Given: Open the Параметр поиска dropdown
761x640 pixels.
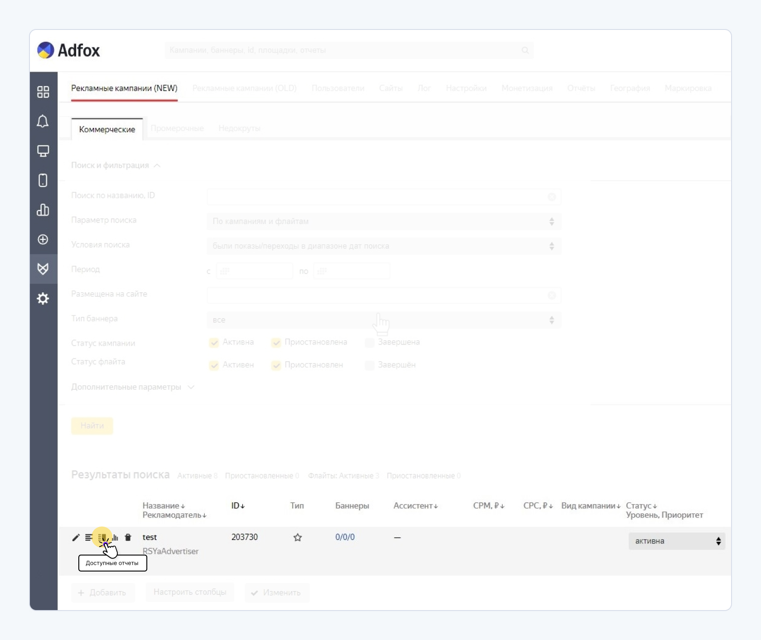Looking at the screenshot, I should [384, 222].
